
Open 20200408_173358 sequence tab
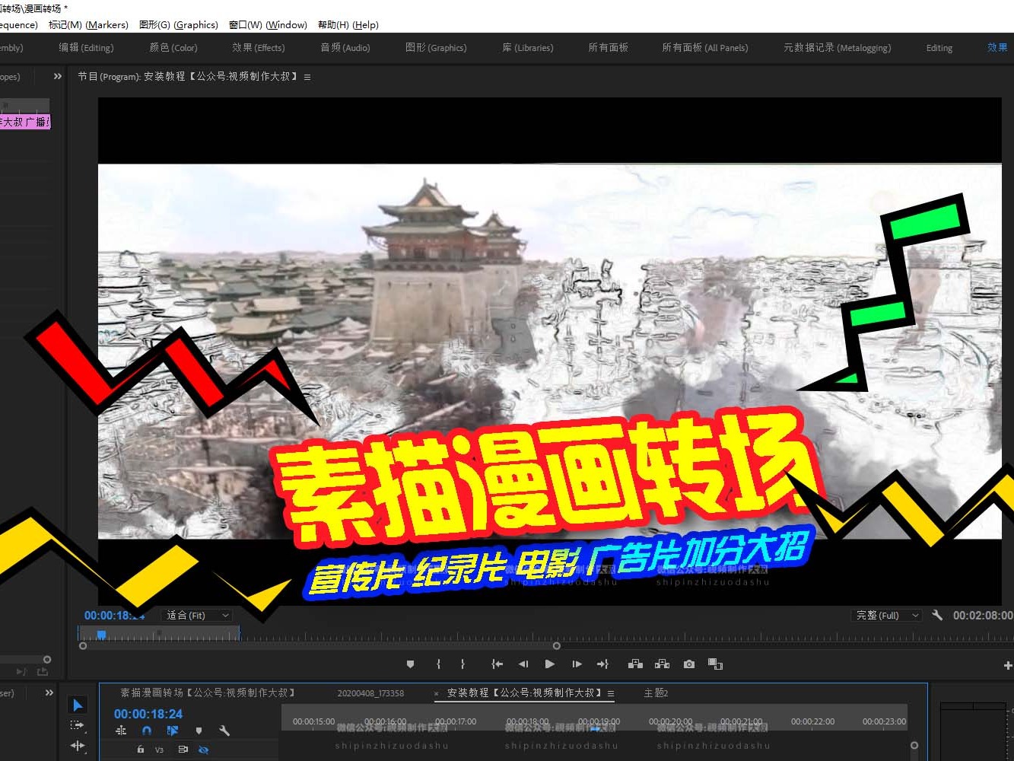[370, 693]
